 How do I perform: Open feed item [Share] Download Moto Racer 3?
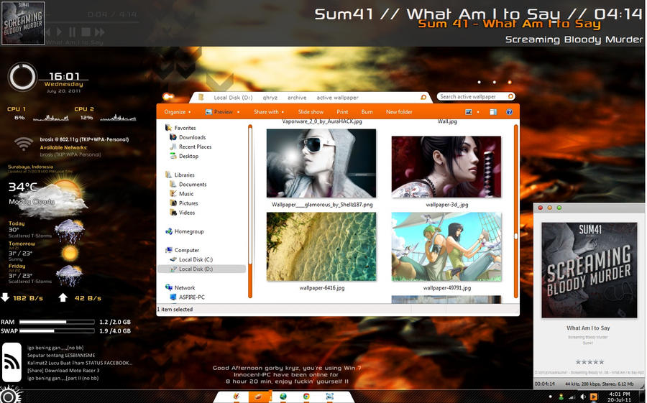tap(63, 371)
